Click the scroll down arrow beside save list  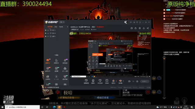pos(164,98)
